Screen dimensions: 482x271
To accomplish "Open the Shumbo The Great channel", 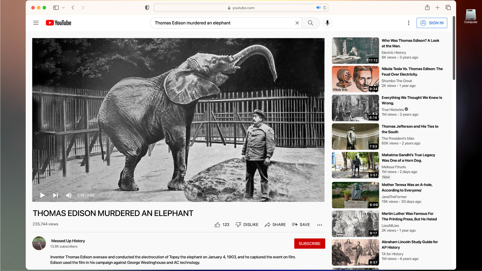I will [x=397, y=81].
